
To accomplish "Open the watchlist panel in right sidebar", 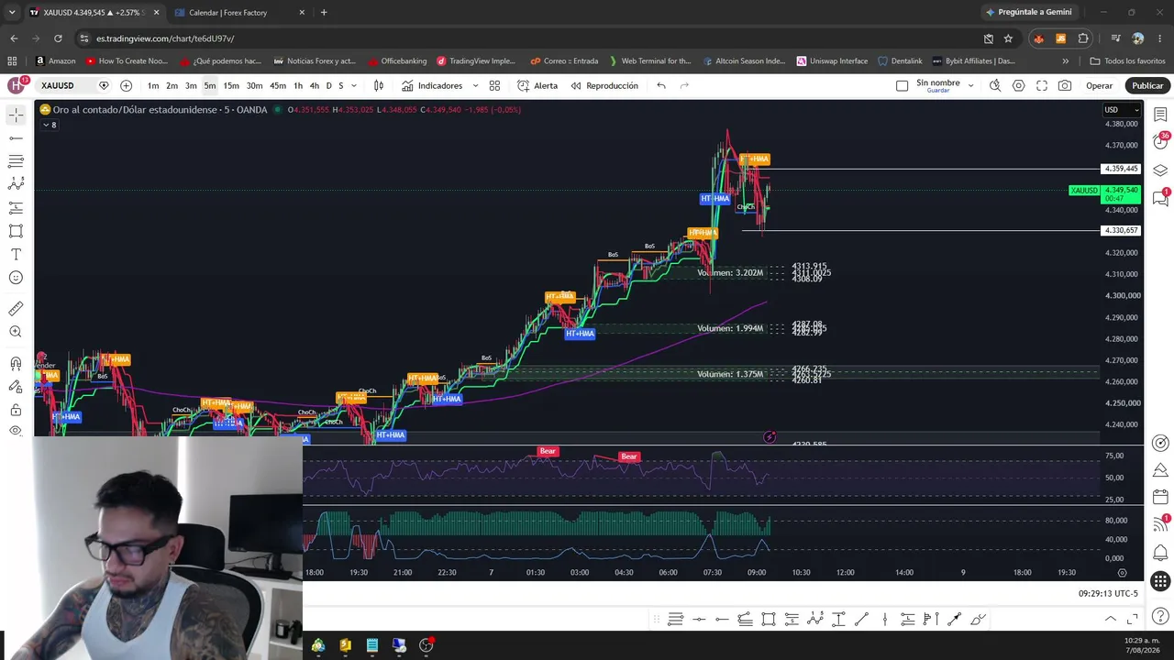I will 1160,115.
